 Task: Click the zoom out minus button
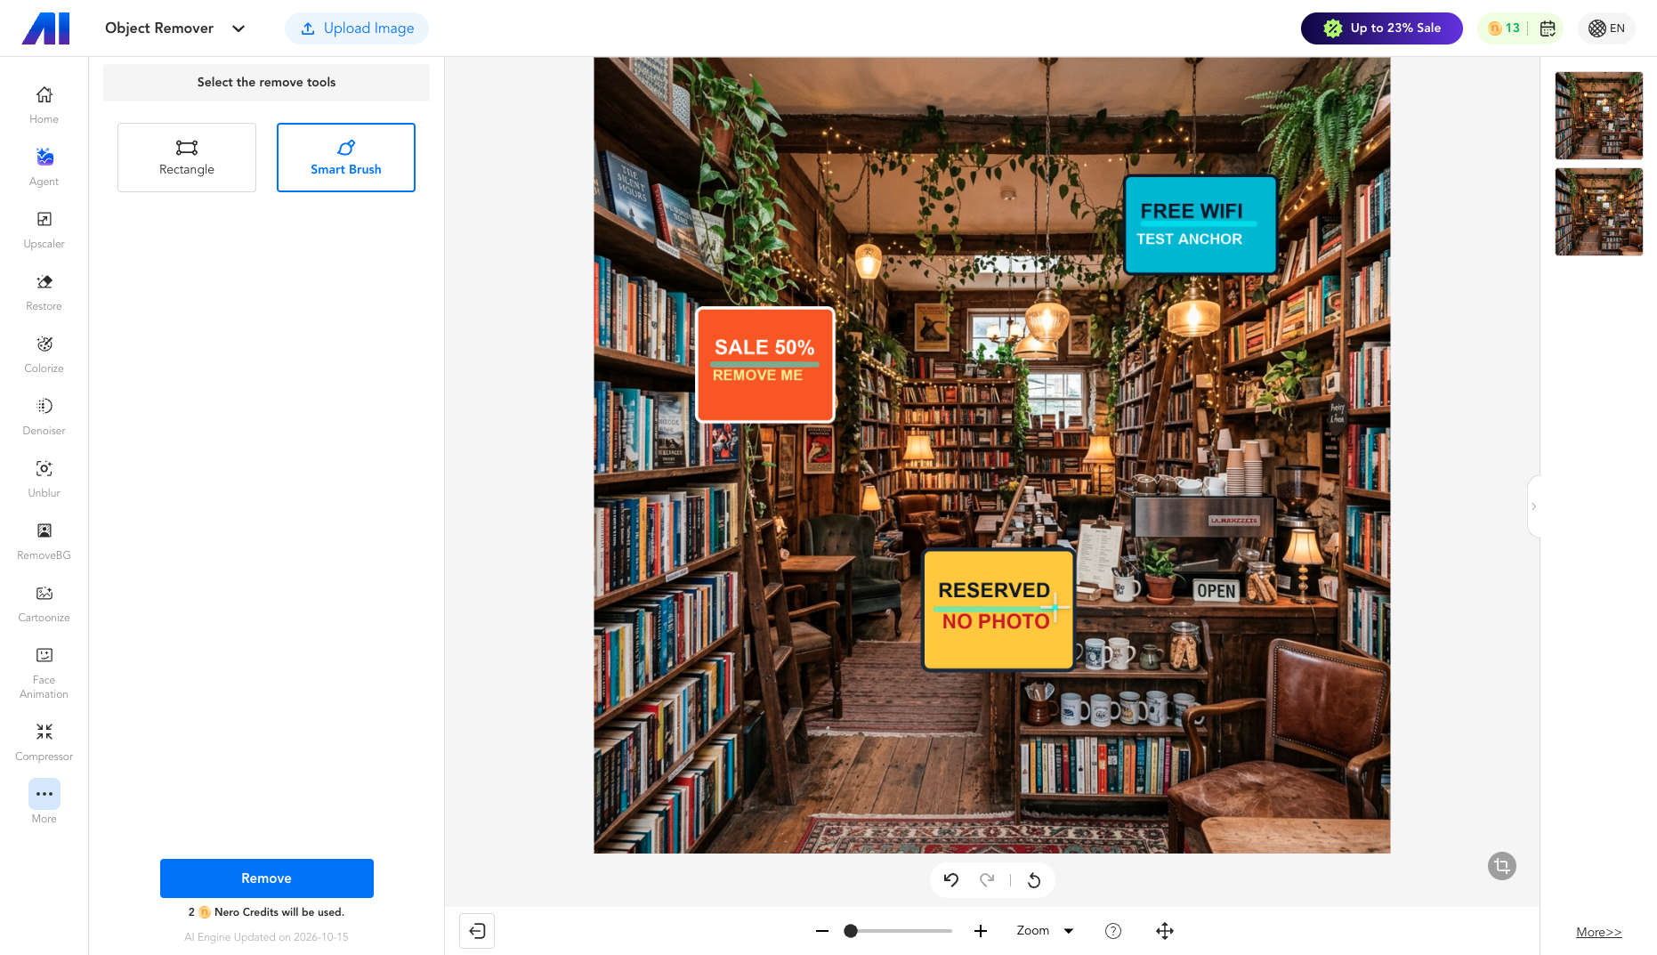click(x=822, y=931)
